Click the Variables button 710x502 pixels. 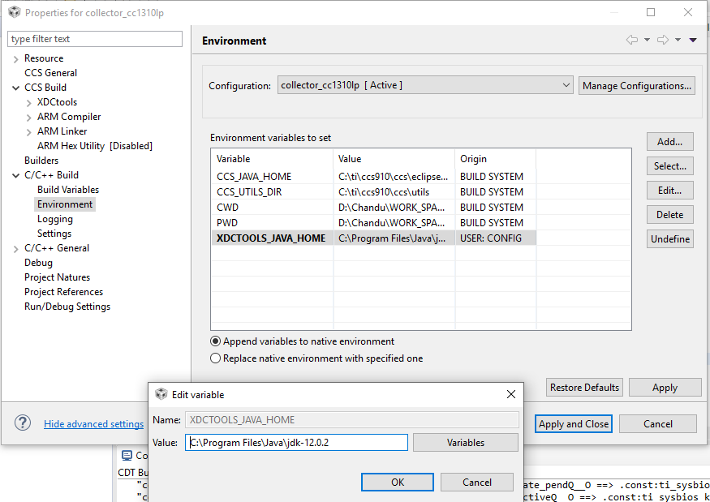point(465,442)
